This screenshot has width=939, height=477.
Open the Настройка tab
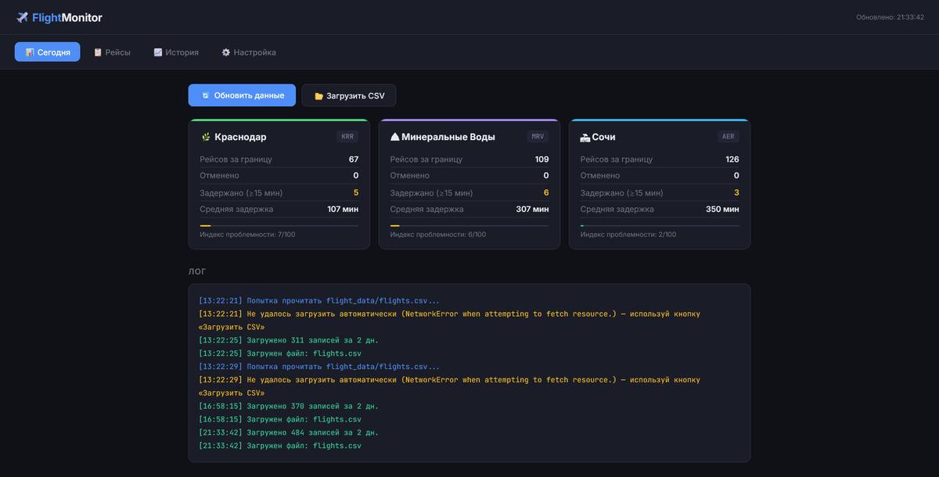[x=249, y=52]
